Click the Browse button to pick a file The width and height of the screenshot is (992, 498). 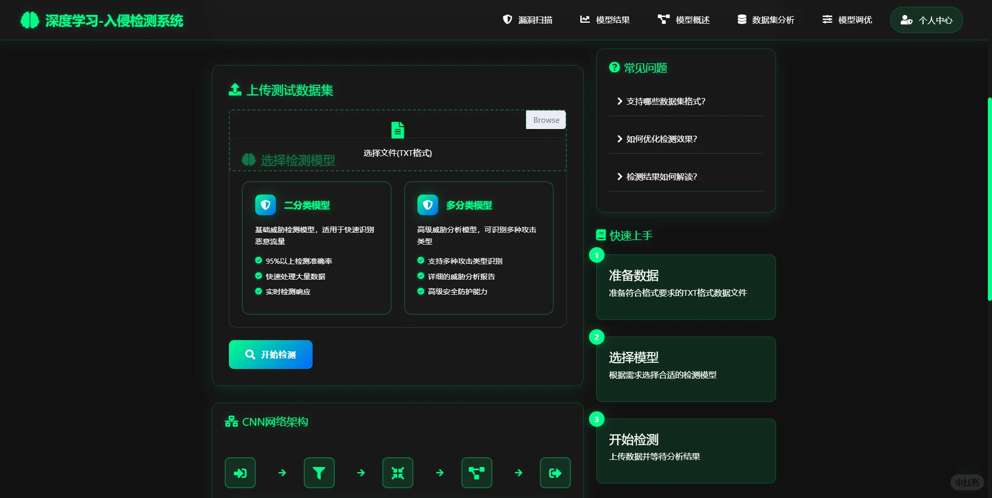546,119
